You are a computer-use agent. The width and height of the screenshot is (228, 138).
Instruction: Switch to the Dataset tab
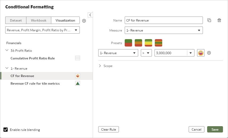tap(16, 20)
